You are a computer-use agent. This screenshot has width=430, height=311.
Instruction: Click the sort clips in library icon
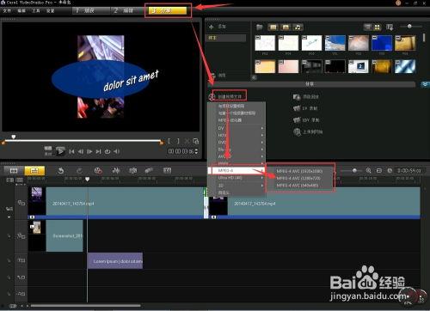[x=390, y=27]
